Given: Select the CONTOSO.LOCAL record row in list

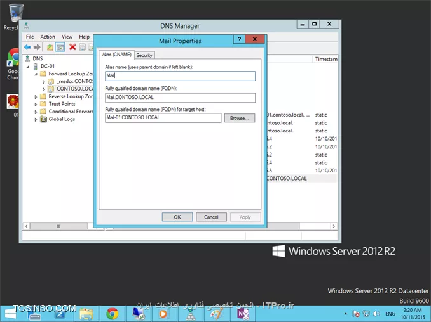Looking at the screenshot, I should pos(301,178).
